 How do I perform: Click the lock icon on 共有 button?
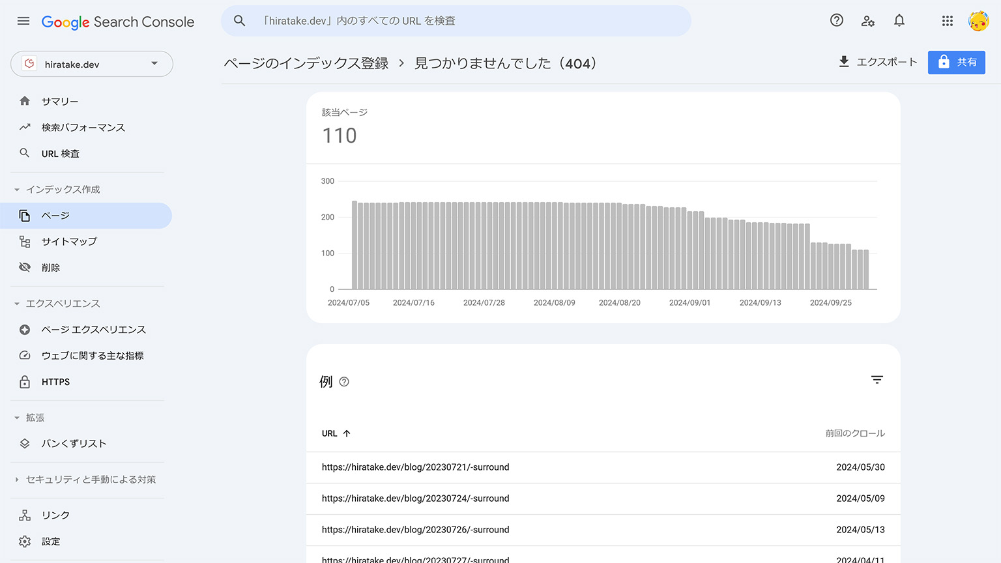[x=944, y=62]
